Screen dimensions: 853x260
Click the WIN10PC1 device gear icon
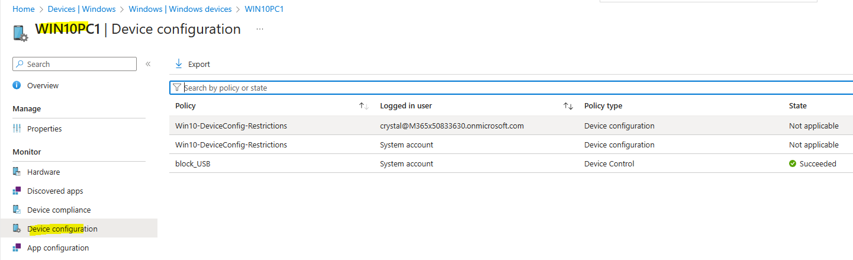pyautogui.click(x=20, y=33)
